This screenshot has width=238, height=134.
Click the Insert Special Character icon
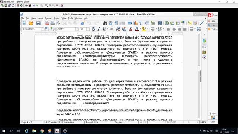[160, 23]
